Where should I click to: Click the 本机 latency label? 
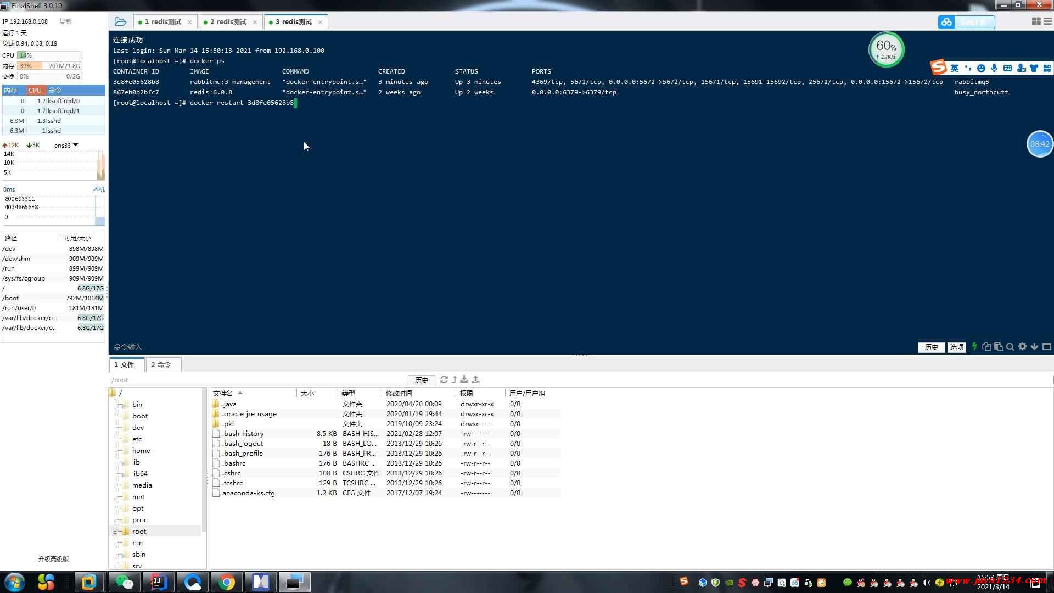pyautogui.click(x=99, y=189)
